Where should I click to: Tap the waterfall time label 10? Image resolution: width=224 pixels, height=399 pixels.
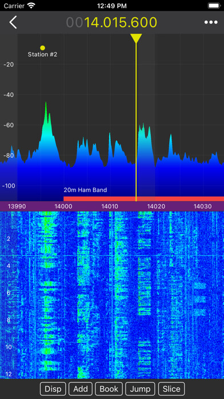(9, 347)
